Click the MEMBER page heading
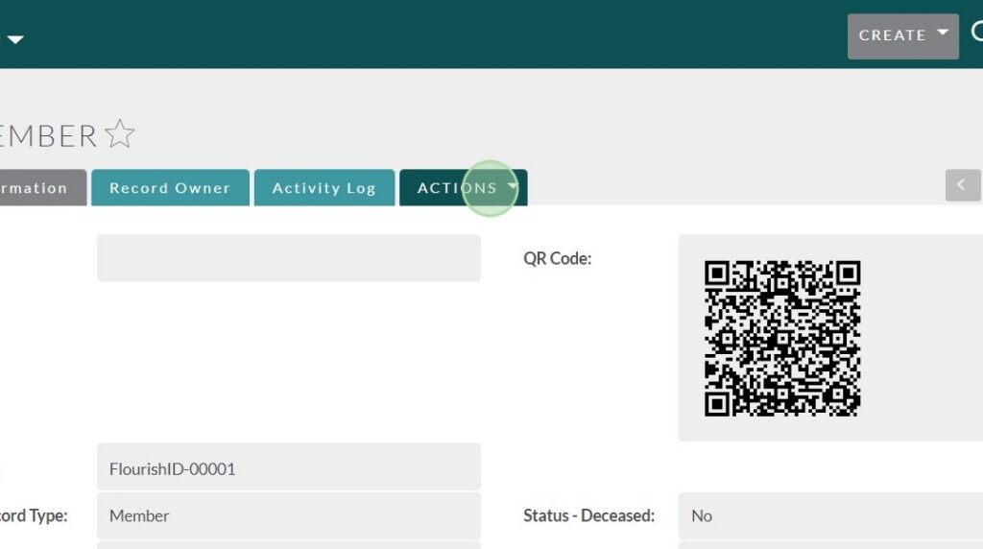This screenshot has height=549, width=983. (x=48, y=136)
